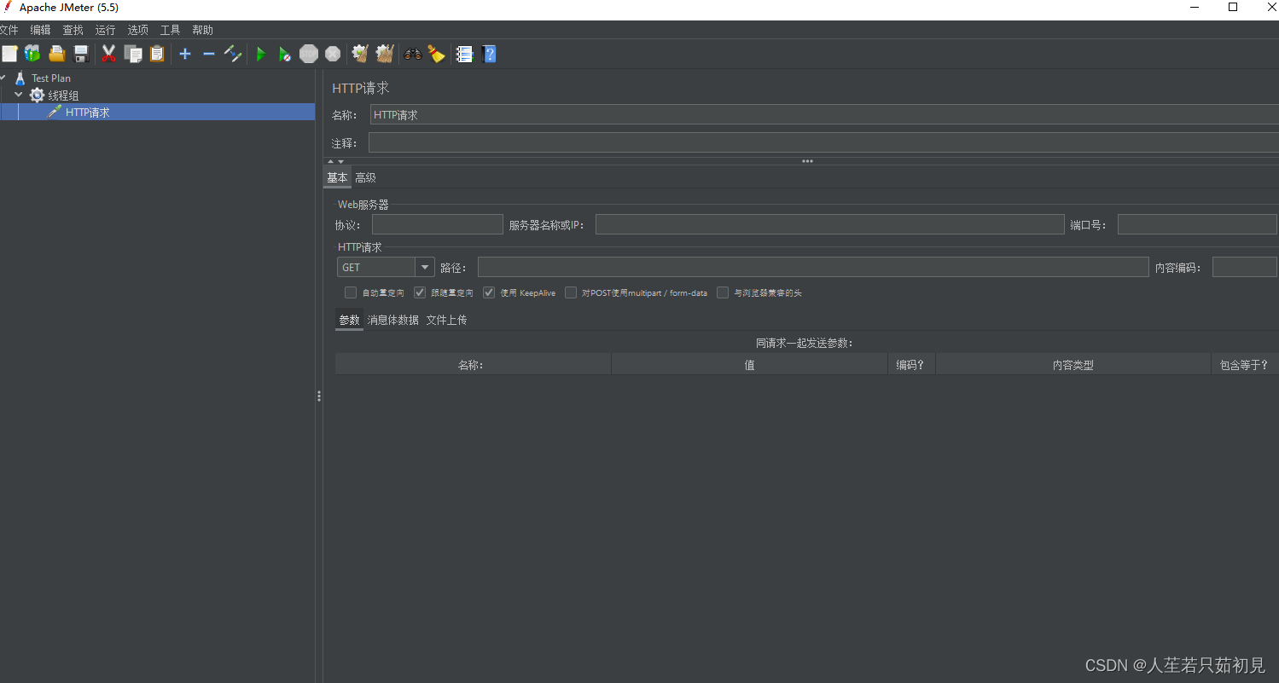Open the Function helper list icon
This screenshot has height=683, width=1279.
(x=464, y=54)
